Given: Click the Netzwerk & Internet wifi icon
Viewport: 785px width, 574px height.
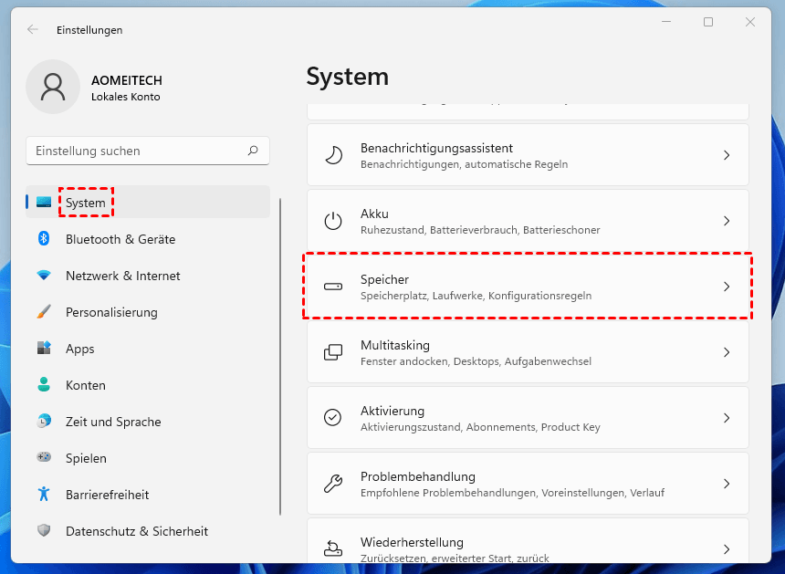Looking at the screenshot, I should click(43, 276).
